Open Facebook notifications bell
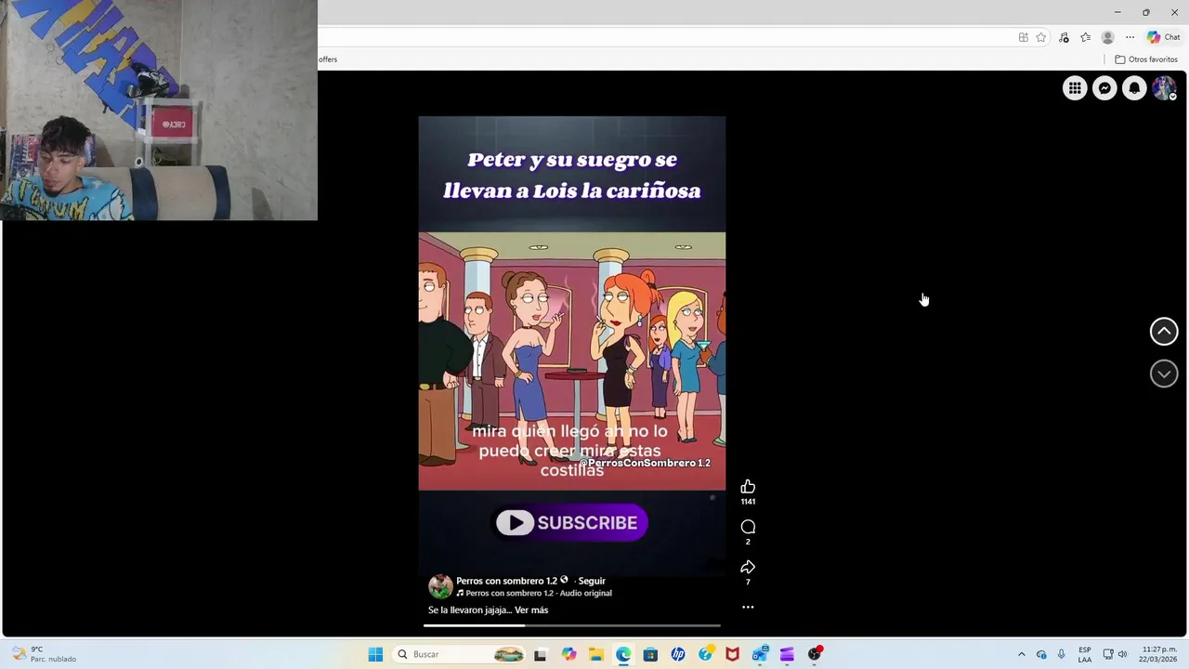The height and width of the screenshot is (669, 1189). 1134,88
